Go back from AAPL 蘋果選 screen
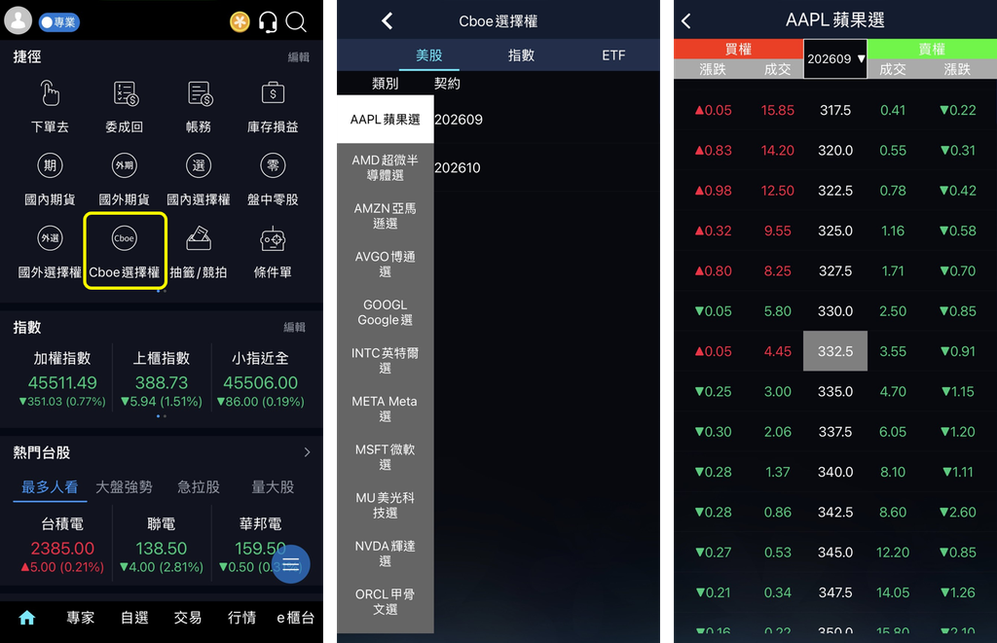The image size is (997, 643). [x=686, y=21]
